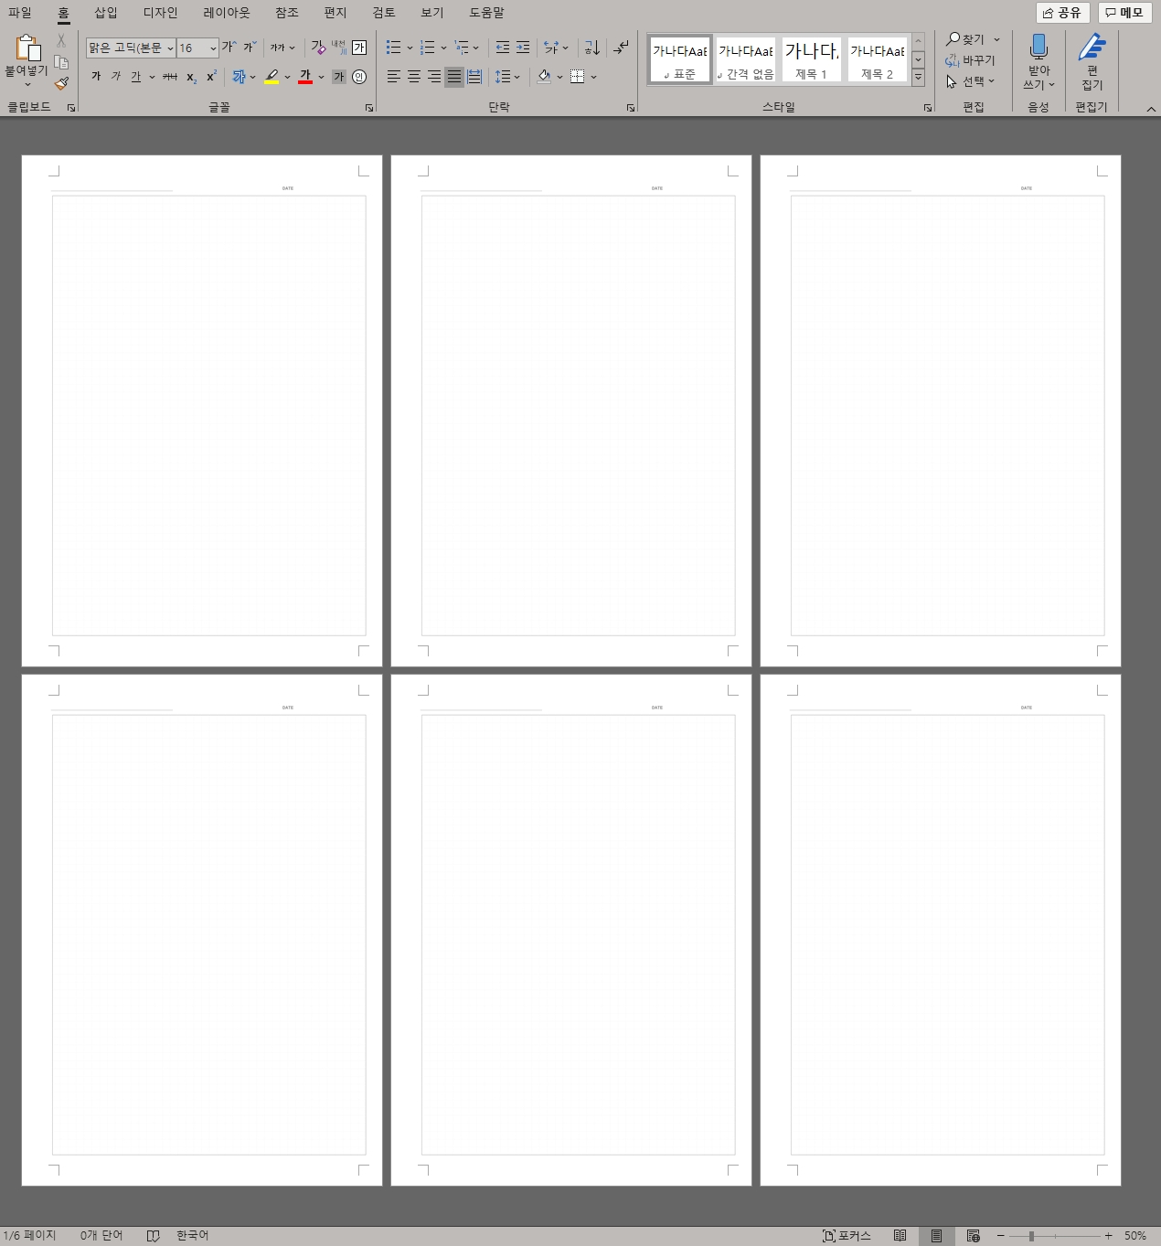
Task: Open Asian layout dropdown
Action: click(x=557, y=48)
